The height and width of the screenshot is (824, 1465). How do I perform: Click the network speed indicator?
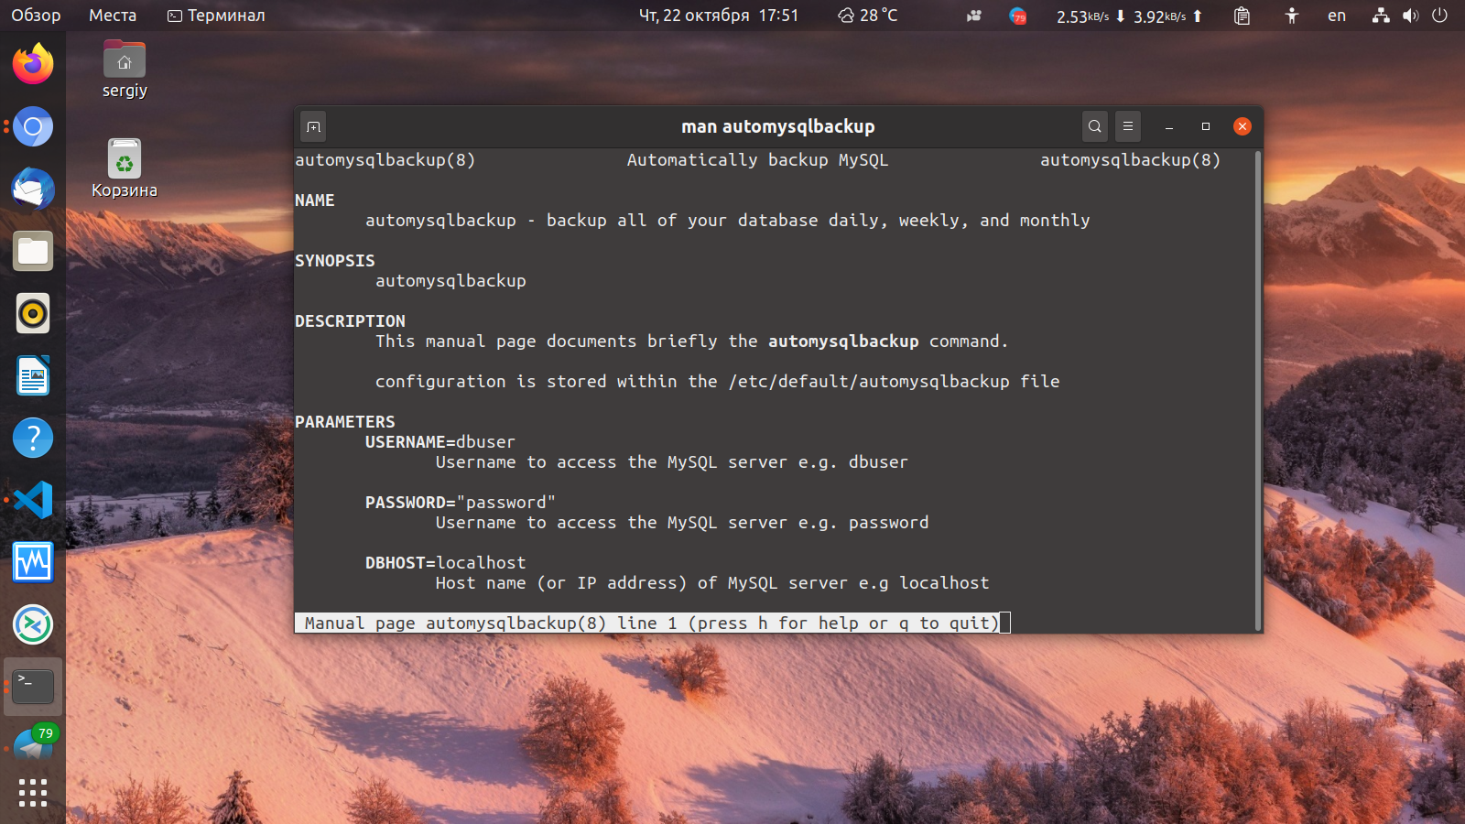click(1129, 16)
